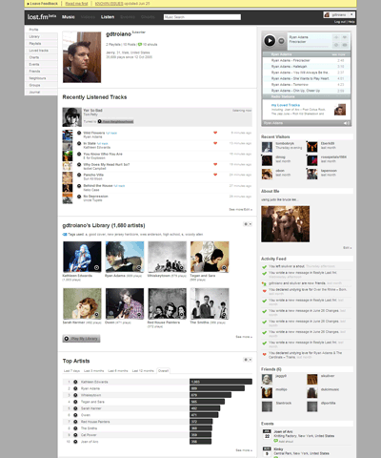Click the large play button in radio player
The width and height of the screenshot is (381, 458).
point(270,41)
